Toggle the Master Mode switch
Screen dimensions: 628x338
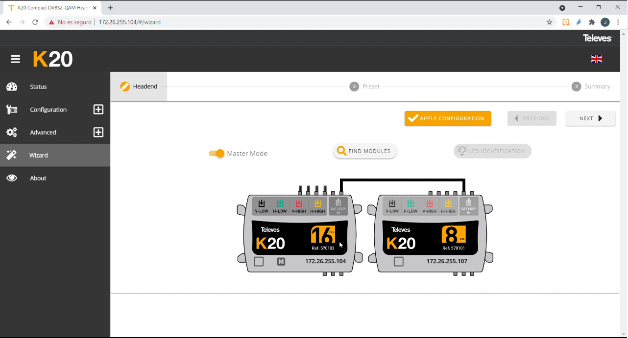coord(217,154)
